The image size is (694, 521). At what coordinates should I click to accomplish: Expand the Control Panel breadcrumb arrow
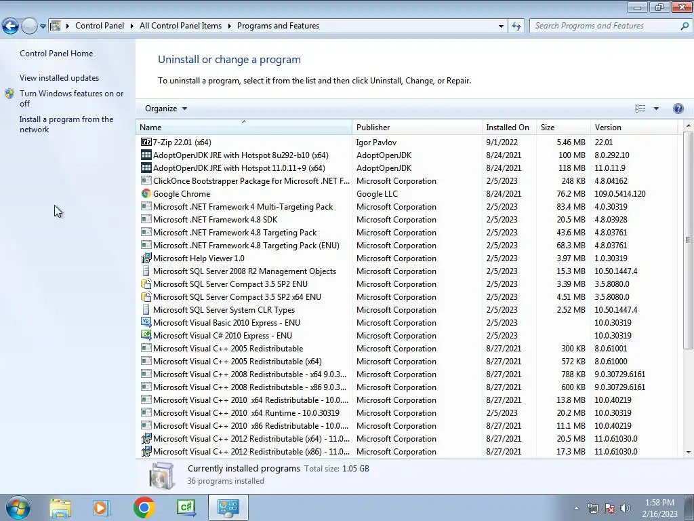132,26
